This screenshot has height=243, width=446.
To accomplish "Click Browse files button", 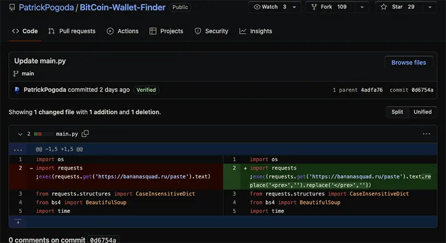I will click(x=409, y=63).
